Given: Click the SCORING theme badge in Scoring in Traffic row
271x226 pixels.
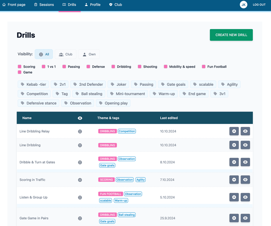Looking at the screenshot, I should tap(106, 180).
